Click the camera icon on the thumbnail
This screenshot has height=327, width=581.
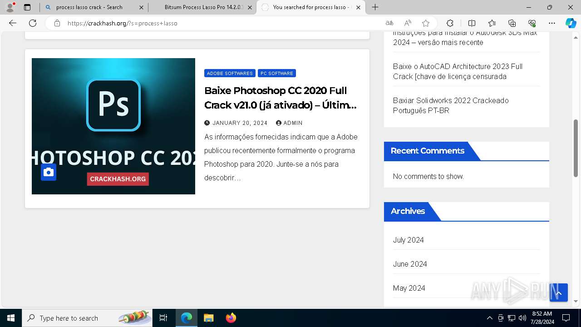[x=49, y=172]
